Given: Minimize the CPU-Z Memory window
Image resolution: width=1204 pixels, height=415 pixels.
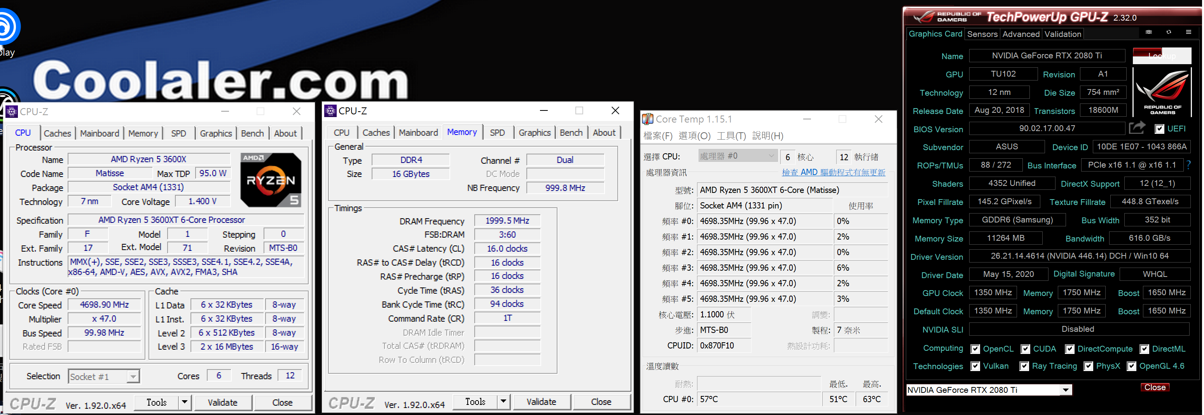Looking at the screenshot, I should click(543, 111).
